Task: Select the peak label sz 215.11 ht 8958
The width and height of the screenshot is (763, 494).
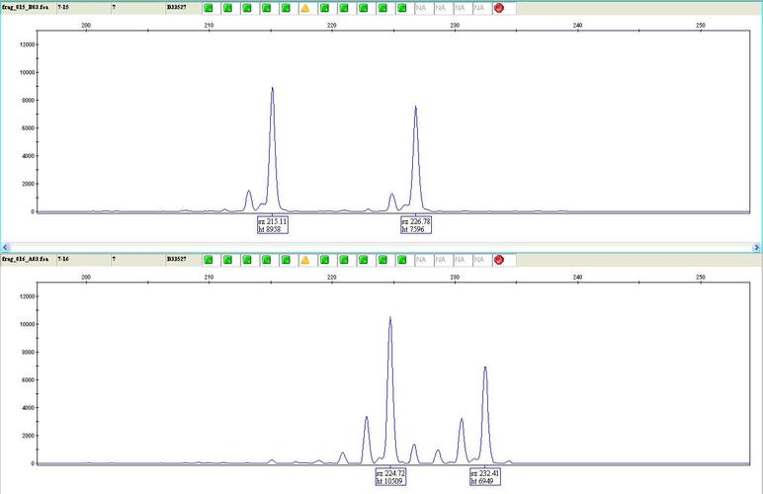Action: 272,226
